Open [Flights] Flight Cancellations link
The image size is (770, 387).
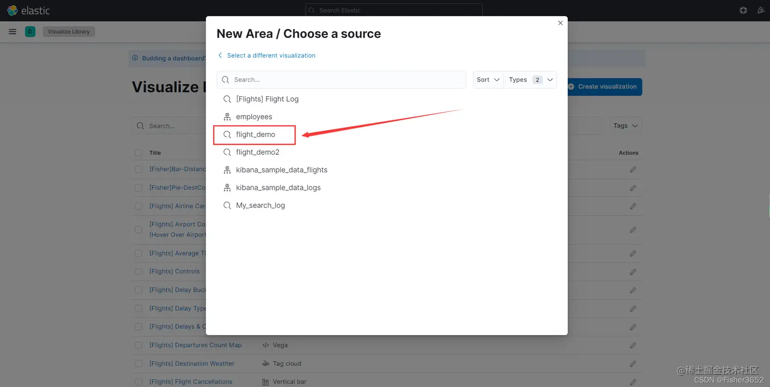[x=191, y=381]
